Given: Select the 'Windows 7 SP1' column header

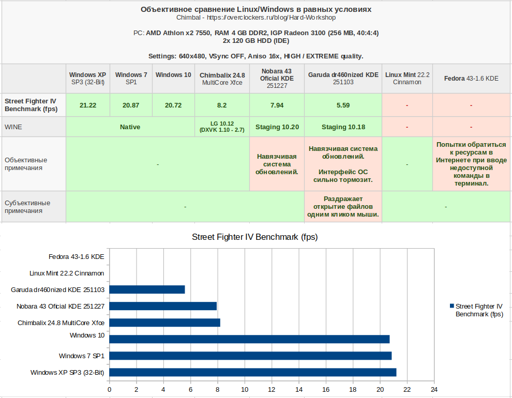Looking at the screenshot, I should coord(131,79).
